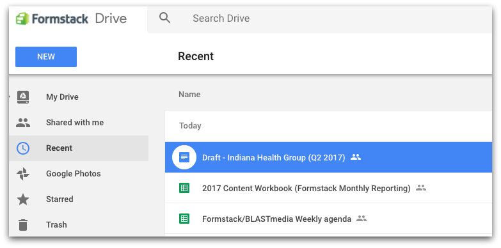Open My Drive in sidebar
The image size is (501, 248).
[x=62, y=97]
